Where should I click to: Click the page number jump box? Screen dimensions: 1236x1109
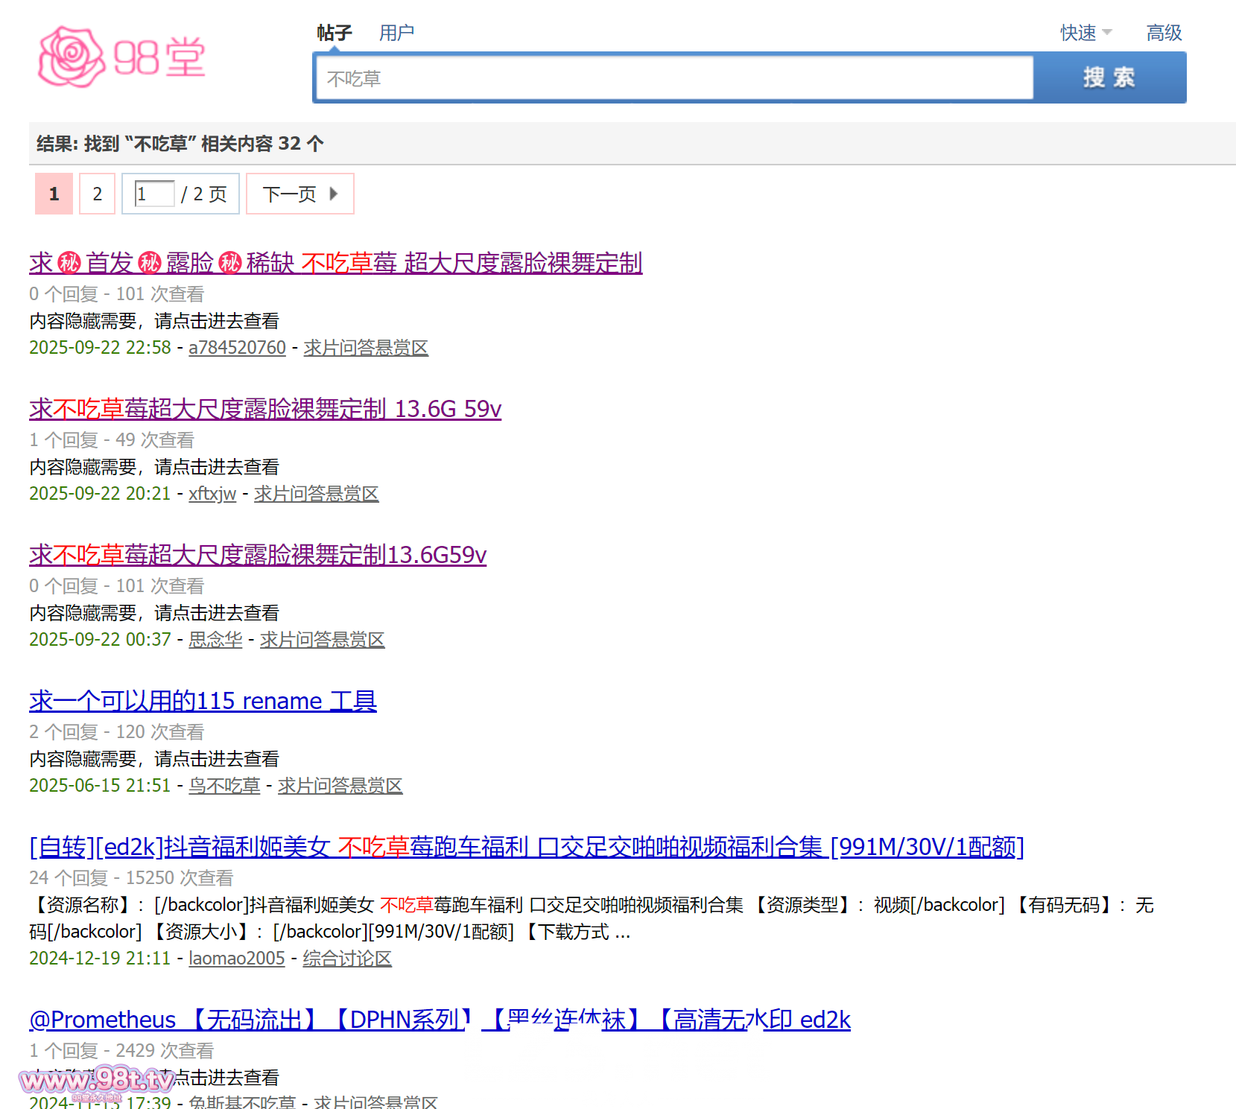click(x=154, y=194)
